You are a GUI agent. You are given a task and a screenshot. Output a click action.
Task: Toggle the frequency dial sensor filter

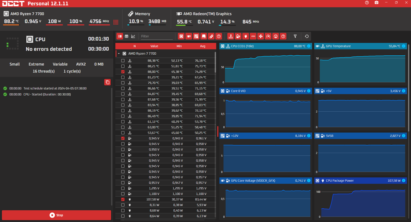tap(276, 36)
